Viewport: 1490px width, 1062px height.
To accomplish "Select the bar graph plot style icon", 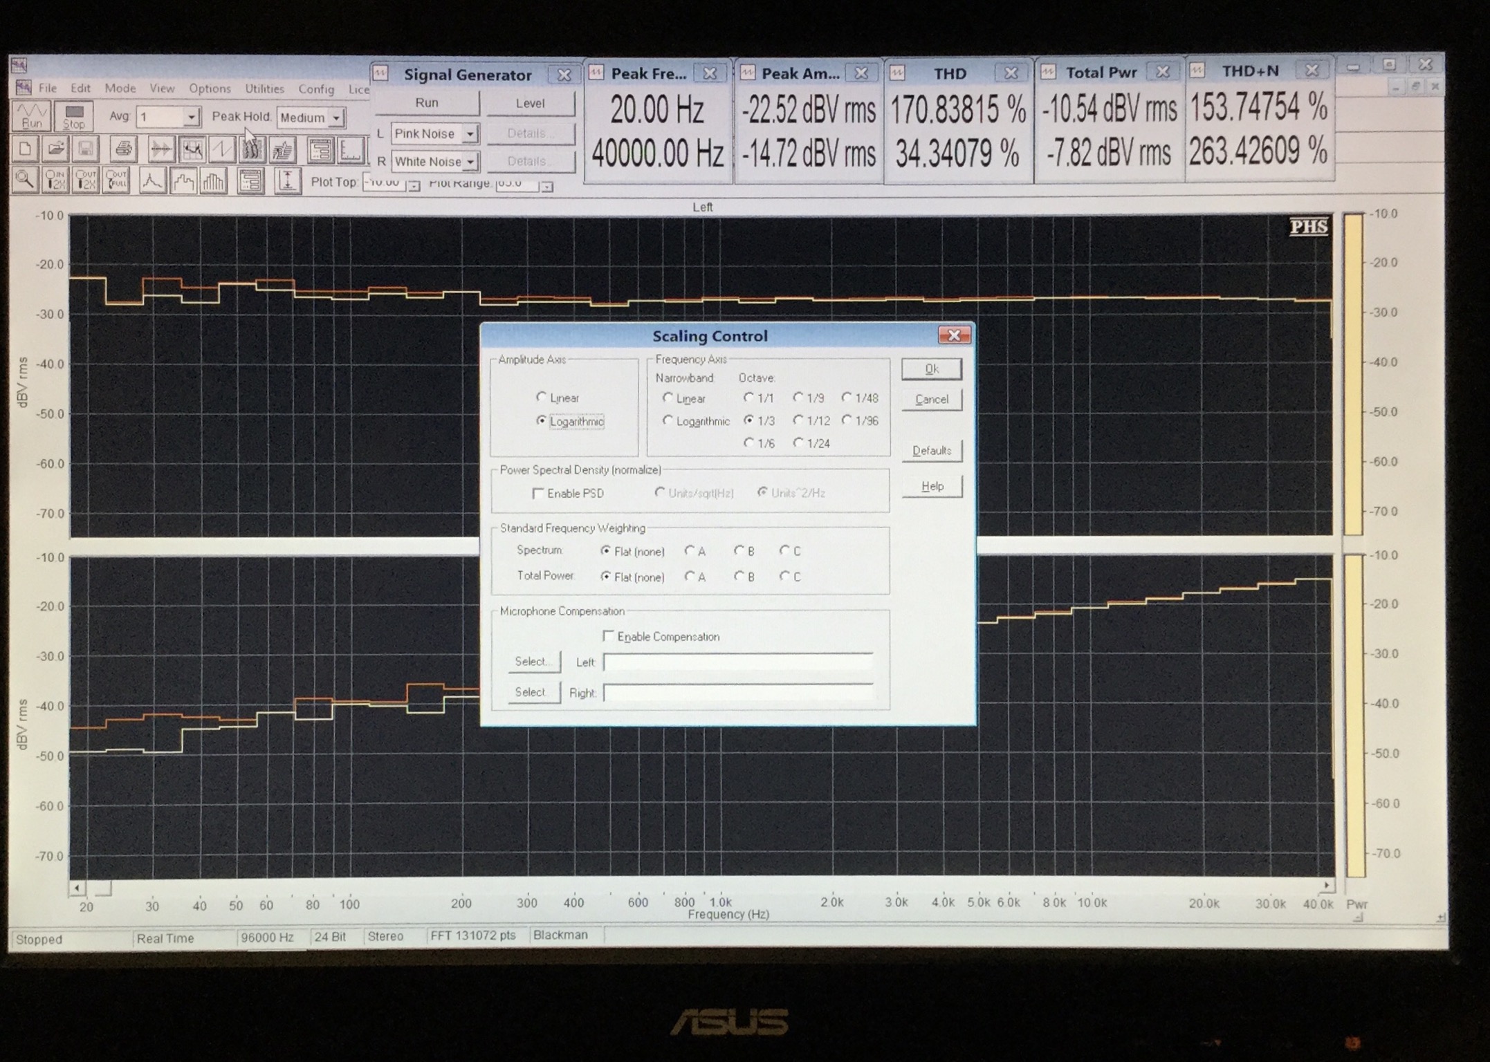I will [213, 181].
